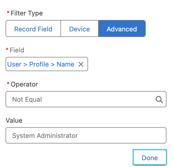Click the Value label
This screenshot has width=173, height=167.
14,120
